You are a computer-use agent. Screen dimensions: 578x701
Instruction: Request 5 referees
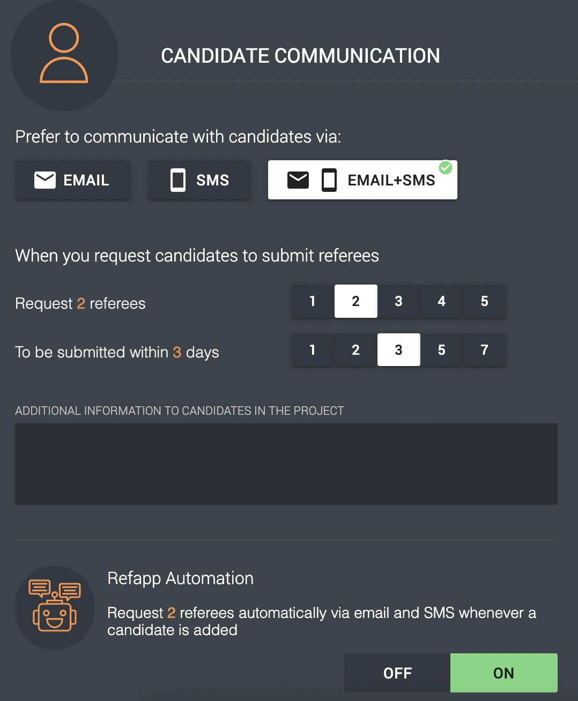click(485, 301)
